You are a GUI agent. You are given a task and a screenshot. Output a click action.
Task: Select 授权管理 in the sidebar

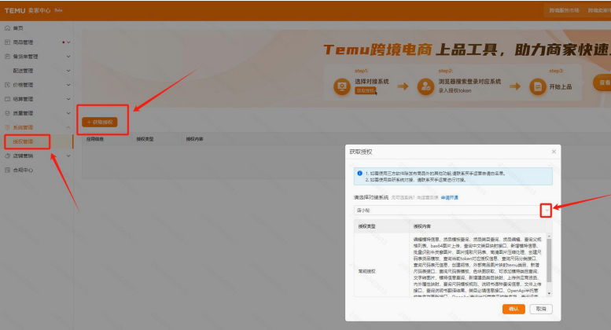coord(23,141)
